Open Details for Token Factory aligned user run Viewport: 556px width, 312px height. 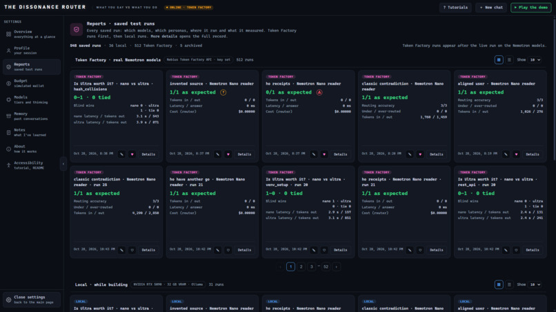coord(533,154)
